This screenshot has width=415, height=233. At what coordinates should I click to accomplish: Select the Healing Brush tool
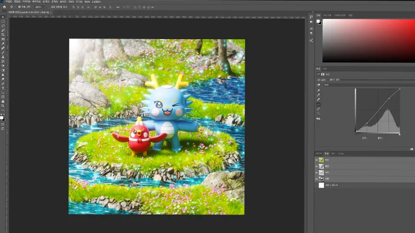pos(3,48)
